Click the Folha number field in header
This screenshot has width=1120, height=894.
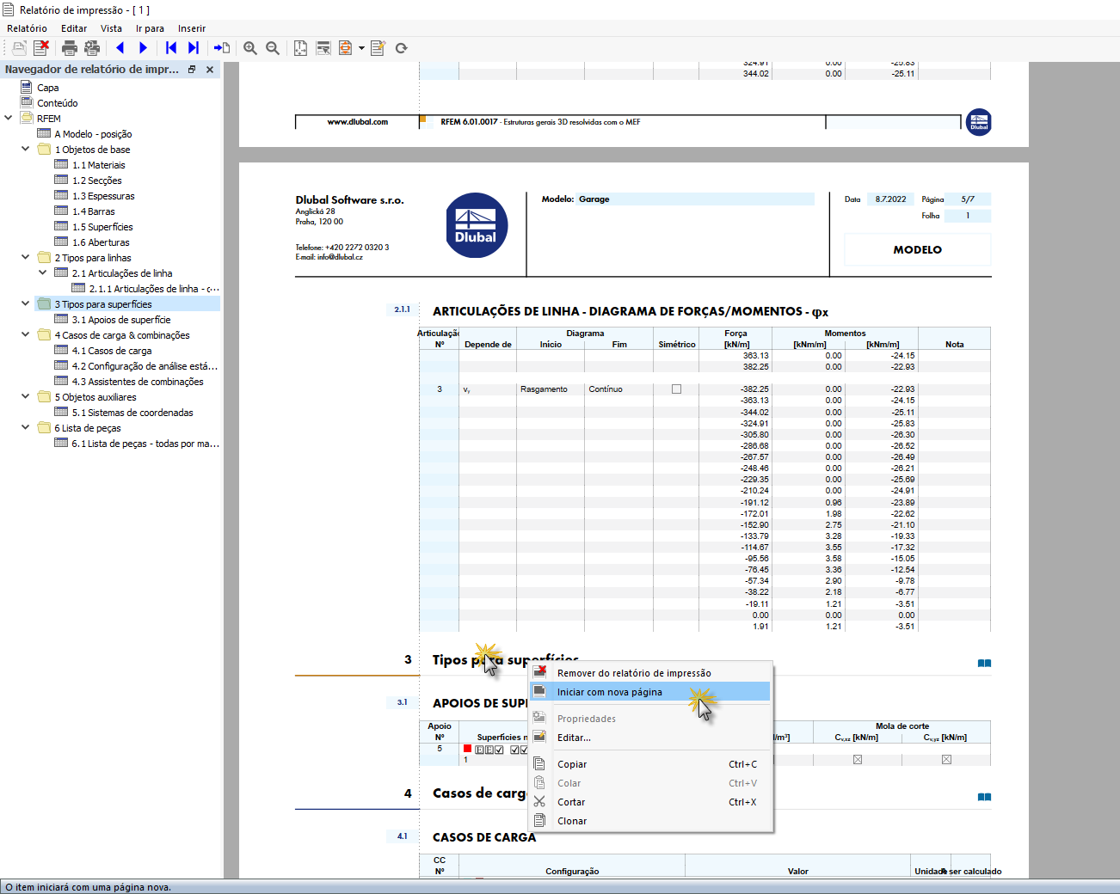coord(968,216)
